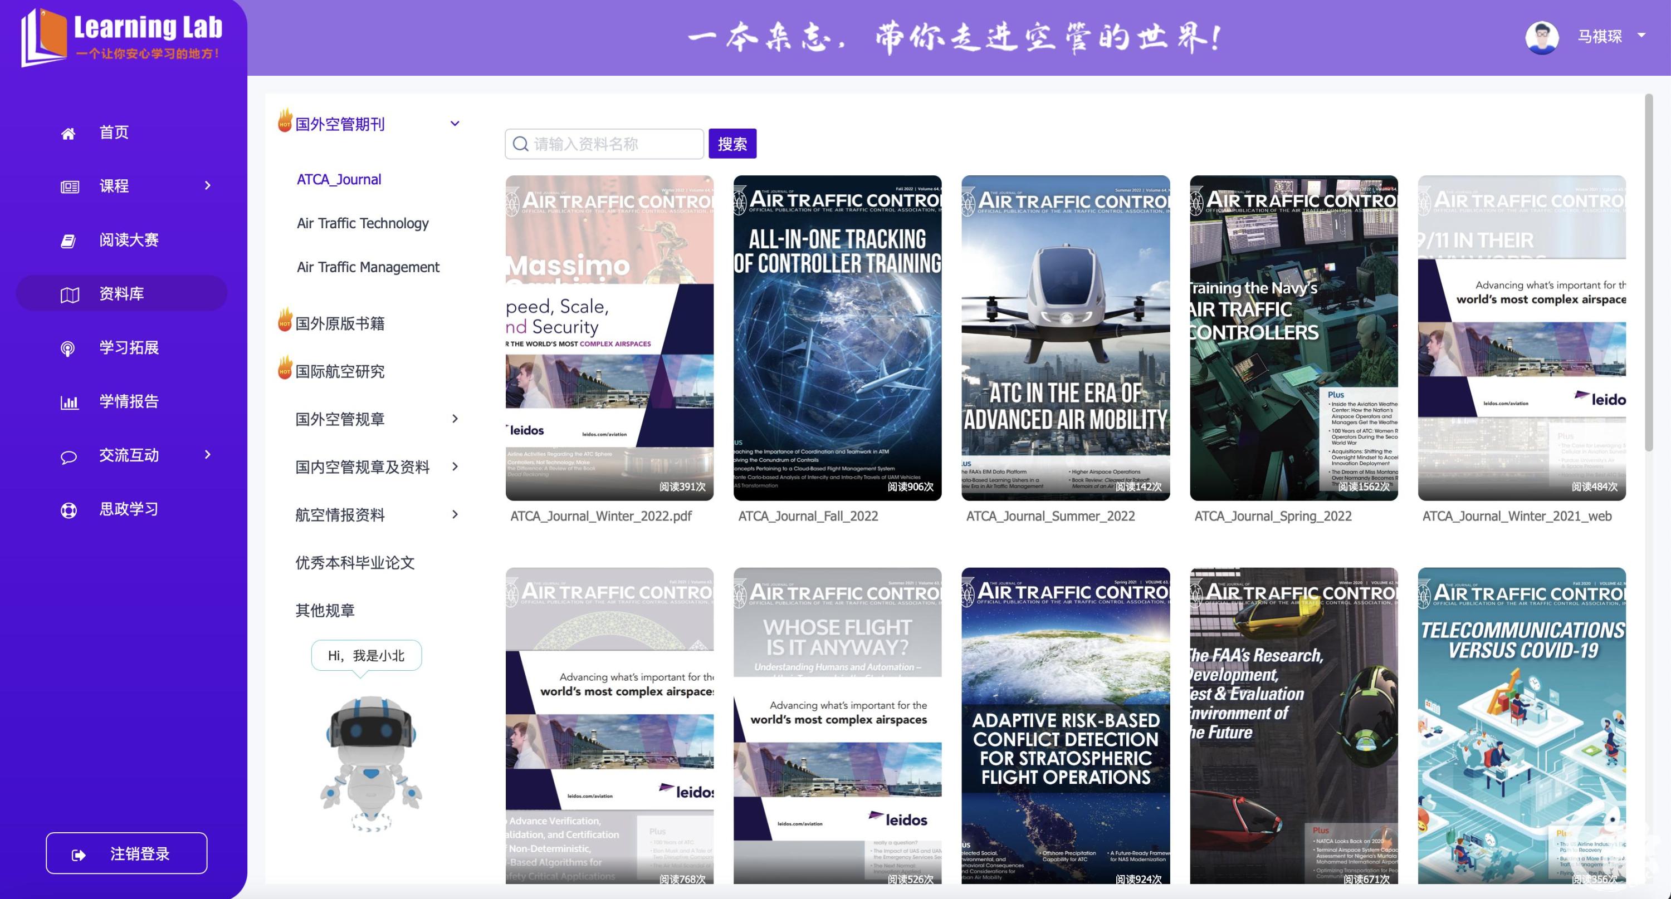Screen dimensions: 1671x899
Task: Select Air Traffic Technology journal
Action: (x=363, y=223)
